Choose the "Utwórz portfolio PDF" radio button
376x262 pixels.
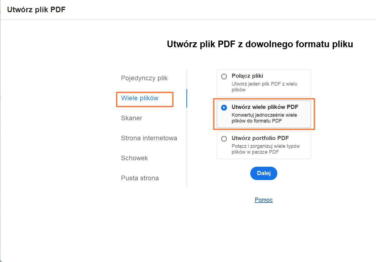click(224, 139)
